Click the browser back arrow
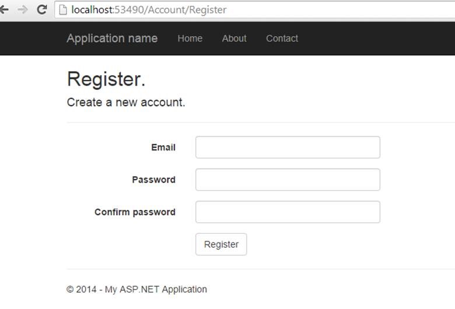455x309 pixels. tap(5, 10)
